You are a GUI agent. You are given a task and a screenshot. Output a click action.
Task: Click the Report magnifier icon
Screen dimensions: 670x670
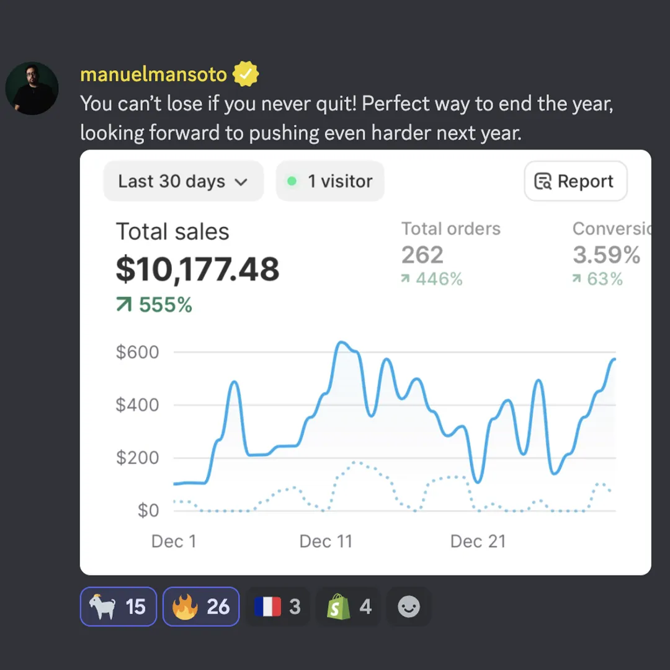pyautogui.click(x=543, y=181)
